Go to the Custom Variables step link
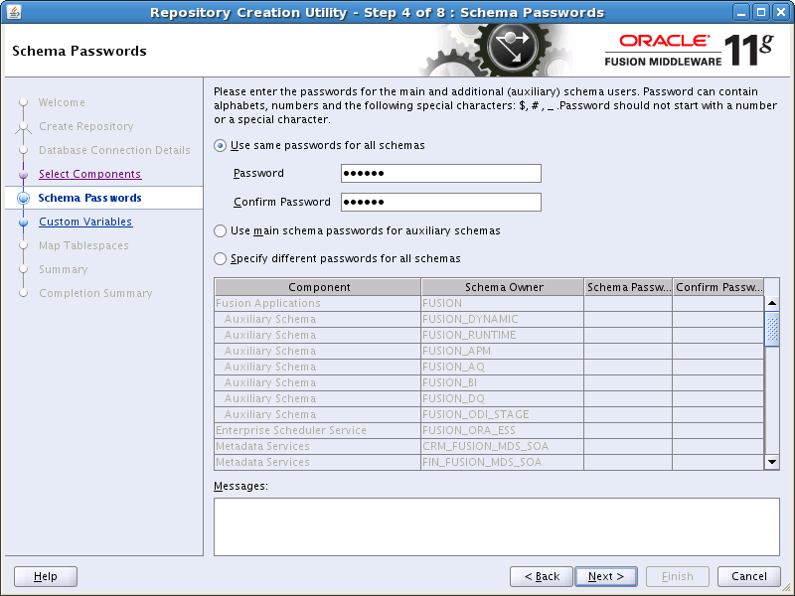Image resolution: width=795 pixels, height=596 pixels. pyautogui.click(x=85, y=222)
